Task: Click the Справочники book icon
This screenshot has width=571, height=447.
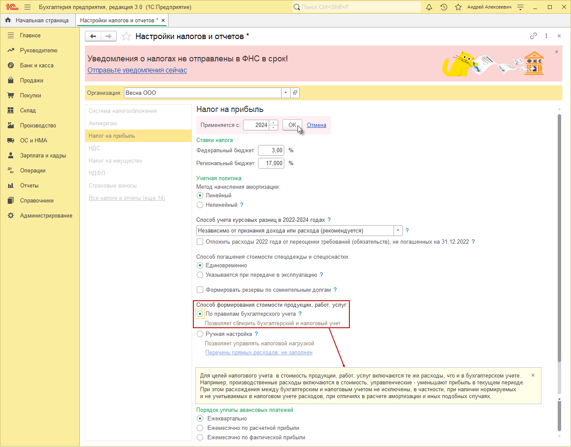Action: point(11,200)
